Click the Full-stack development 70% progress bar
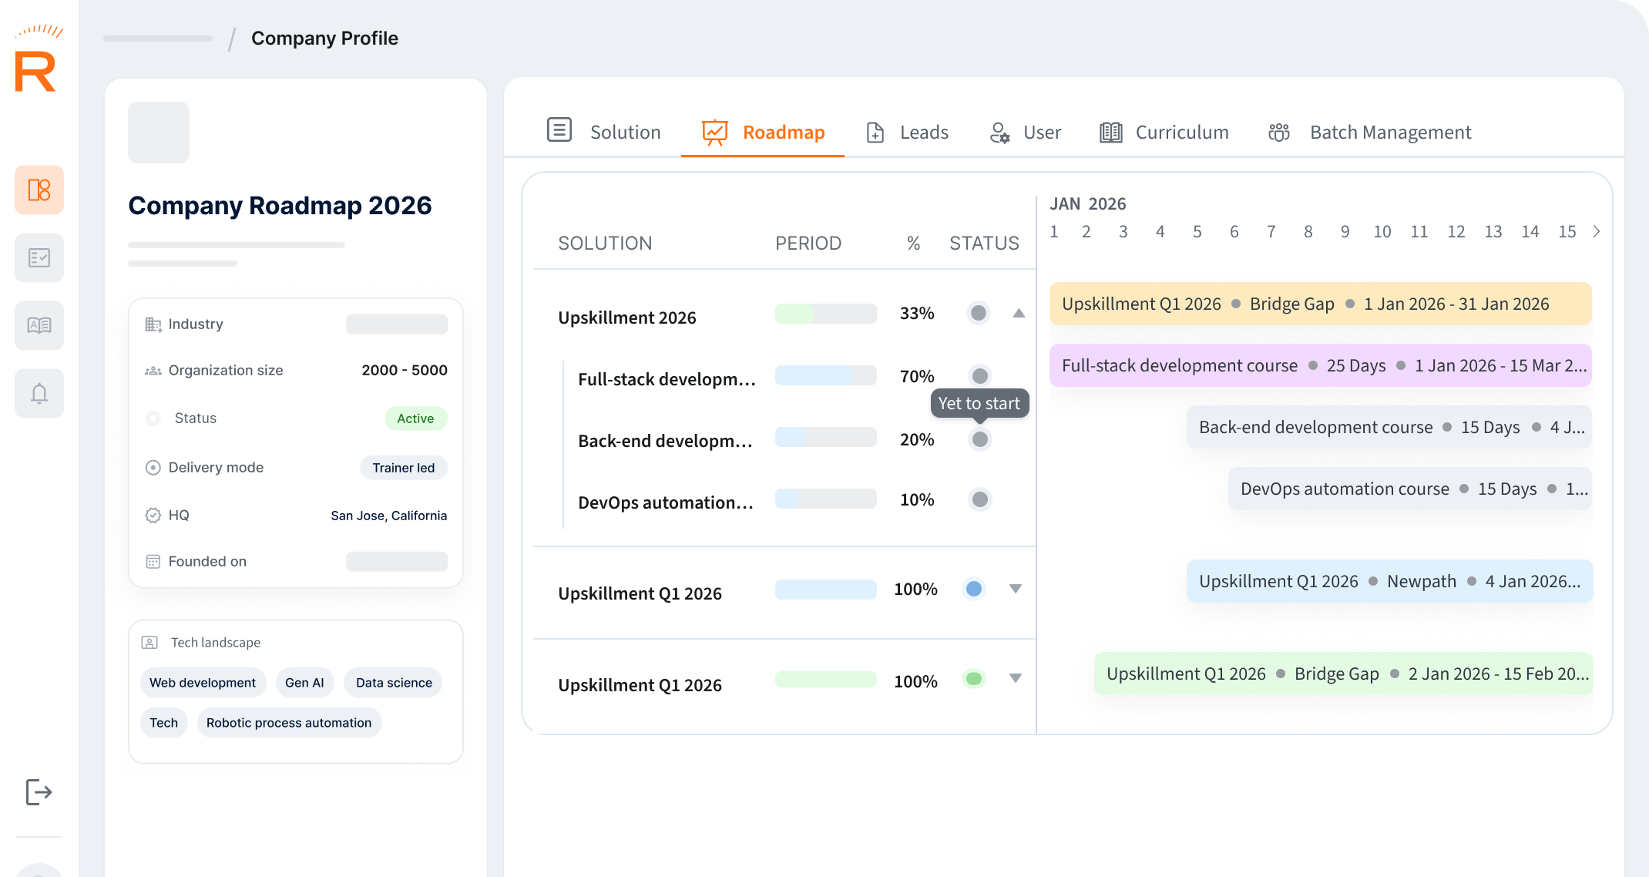Screen dimensions: 1649x877 tap(825, 375)
